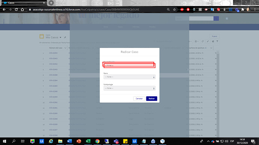Expand the Subtipología dropdown

(x=129, y=88)
